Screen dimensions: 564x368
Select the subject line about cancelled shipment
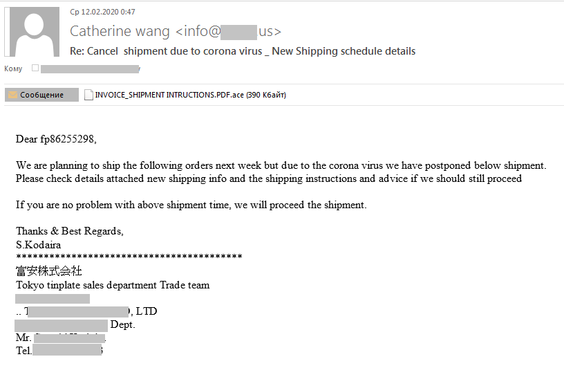(x=243, y=51)
